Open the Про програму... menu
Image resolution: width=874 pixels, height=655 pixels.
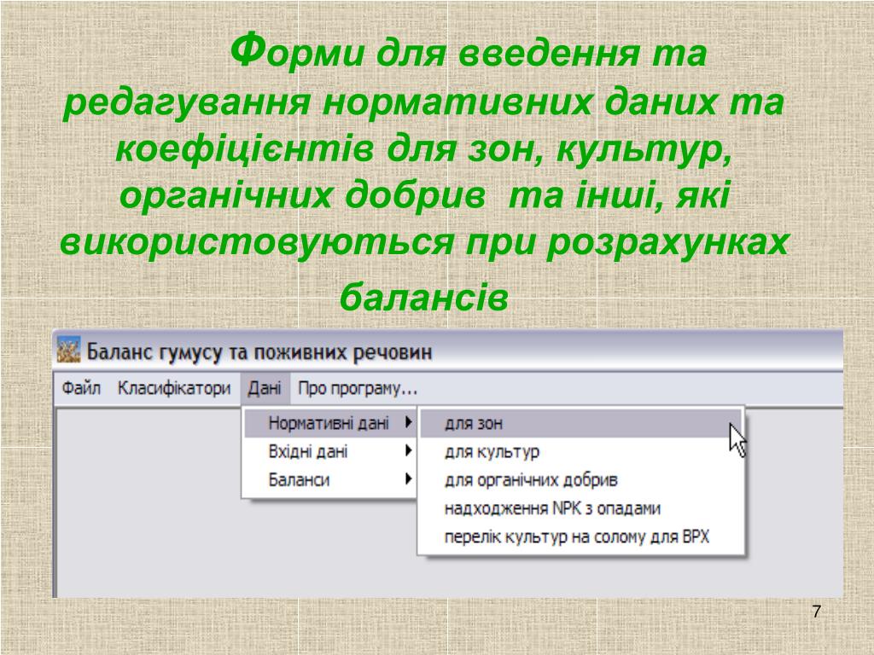click(x=358, y=388)
